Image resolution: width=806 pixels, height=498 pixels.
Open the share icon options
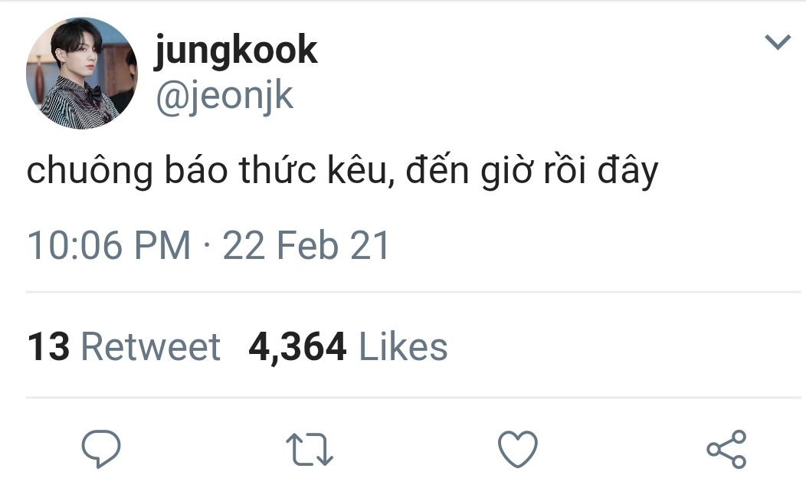click(726, 449)
